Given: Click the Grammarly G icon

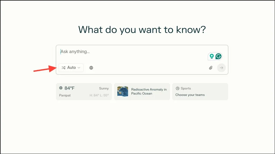Looking at the screenshot, I should [218, 56].
